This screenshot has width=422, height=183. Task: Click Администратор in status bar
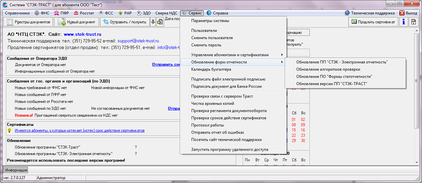coord(51,178)
